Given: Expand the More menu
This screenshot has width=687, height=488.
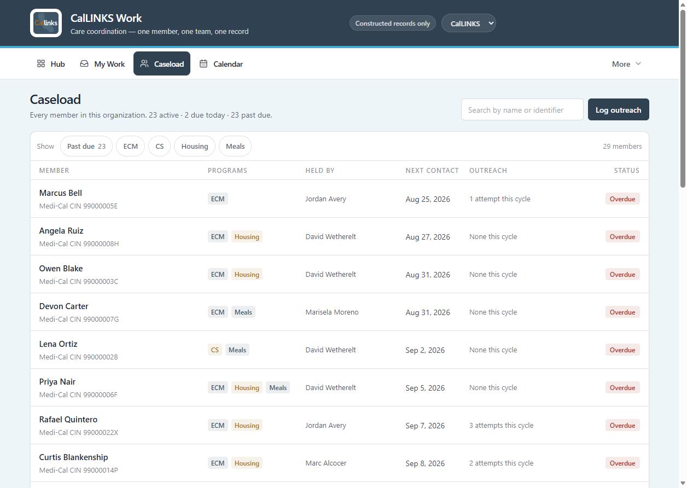Looking at the screenshot, I should point(626,63).
